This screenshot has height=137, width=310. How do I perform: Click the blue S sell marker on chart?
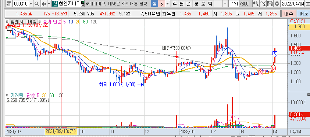point(275,54)
